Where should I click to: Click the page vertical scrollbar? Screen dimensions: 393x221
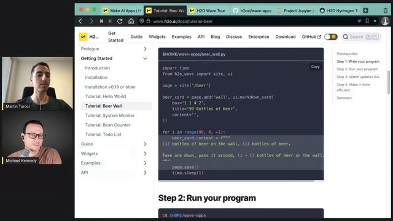(389, 82)
